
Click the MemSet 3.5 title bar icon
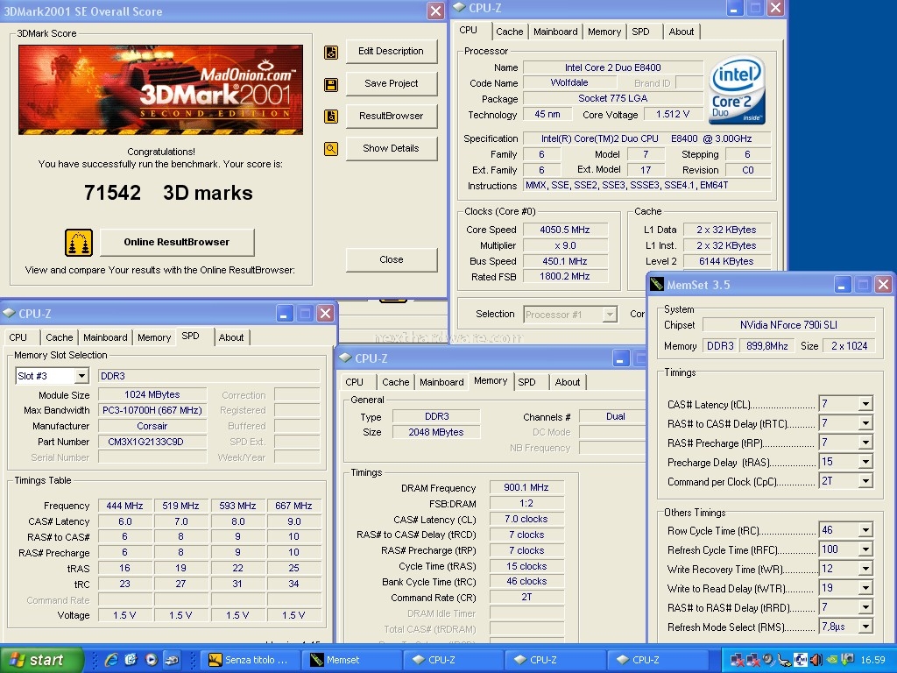[x=657, y=285]
